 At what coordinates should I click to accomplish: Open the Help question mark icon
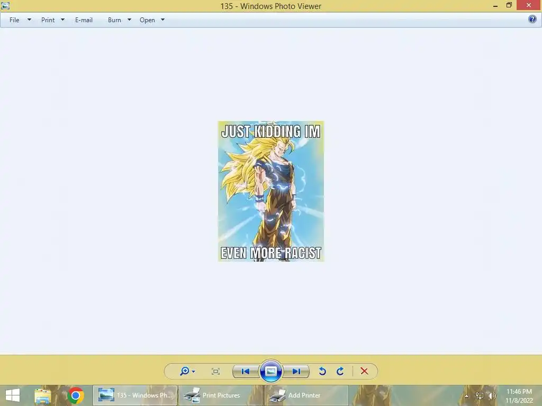[x=532, y=19]
